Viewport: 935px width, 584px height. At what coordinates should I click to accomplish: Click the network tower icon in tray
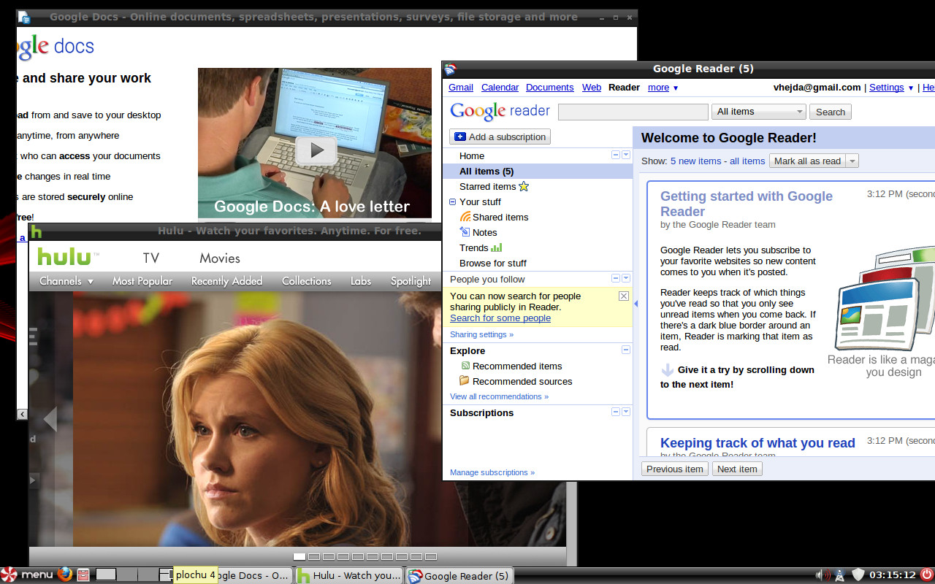click(x=840, y=575)
